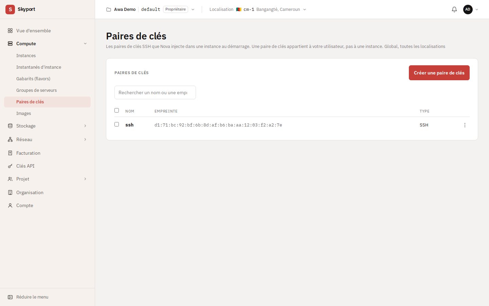Screen dimensions: 489x306
Task: Expand the Réseau section chevron
Action: [85, 139]
